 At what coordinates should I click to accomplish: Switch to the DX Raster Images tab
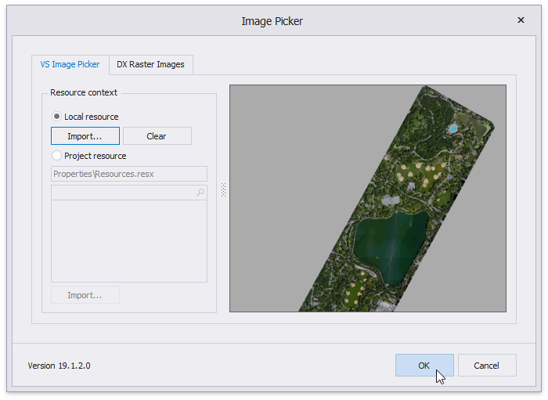tap(150, 64)
